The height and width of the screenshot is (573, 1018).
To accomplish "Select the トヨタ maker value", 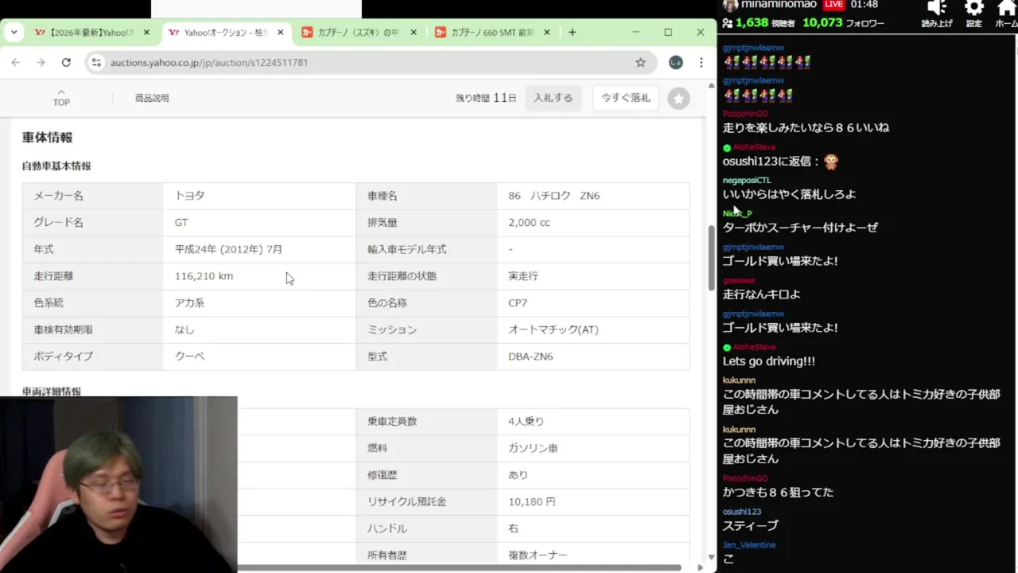I will 190,196.
